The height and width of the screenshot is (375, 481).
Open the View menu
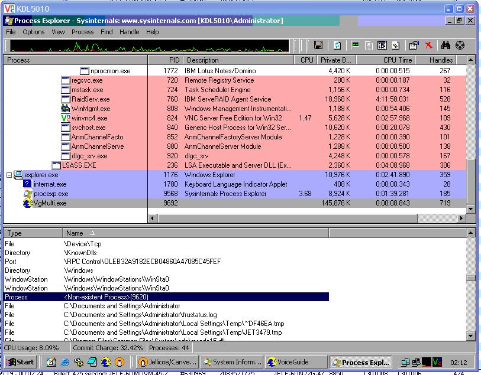coord(58,32)
